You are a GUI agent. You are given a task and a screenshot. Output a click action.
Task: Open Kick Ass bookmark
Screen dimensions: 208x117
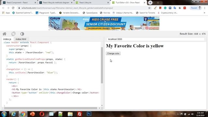pos(105,13)
